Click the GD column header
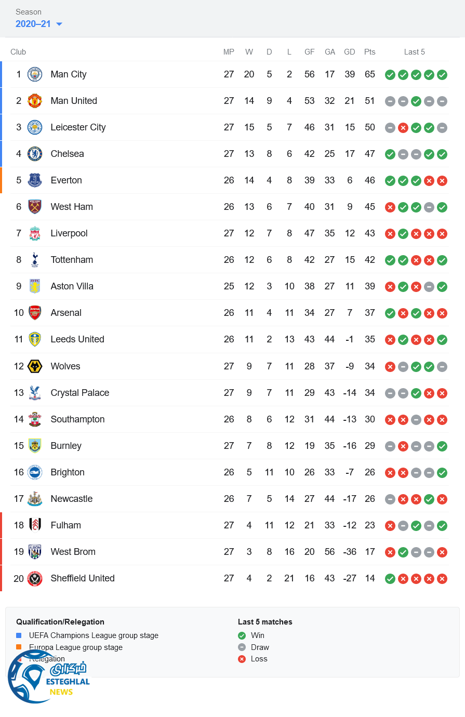Screen dimensions: 465x717 350,52
